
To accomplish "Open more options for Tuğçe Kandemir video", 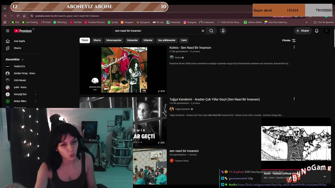I will pyautogui.click(x=294, y=99).
